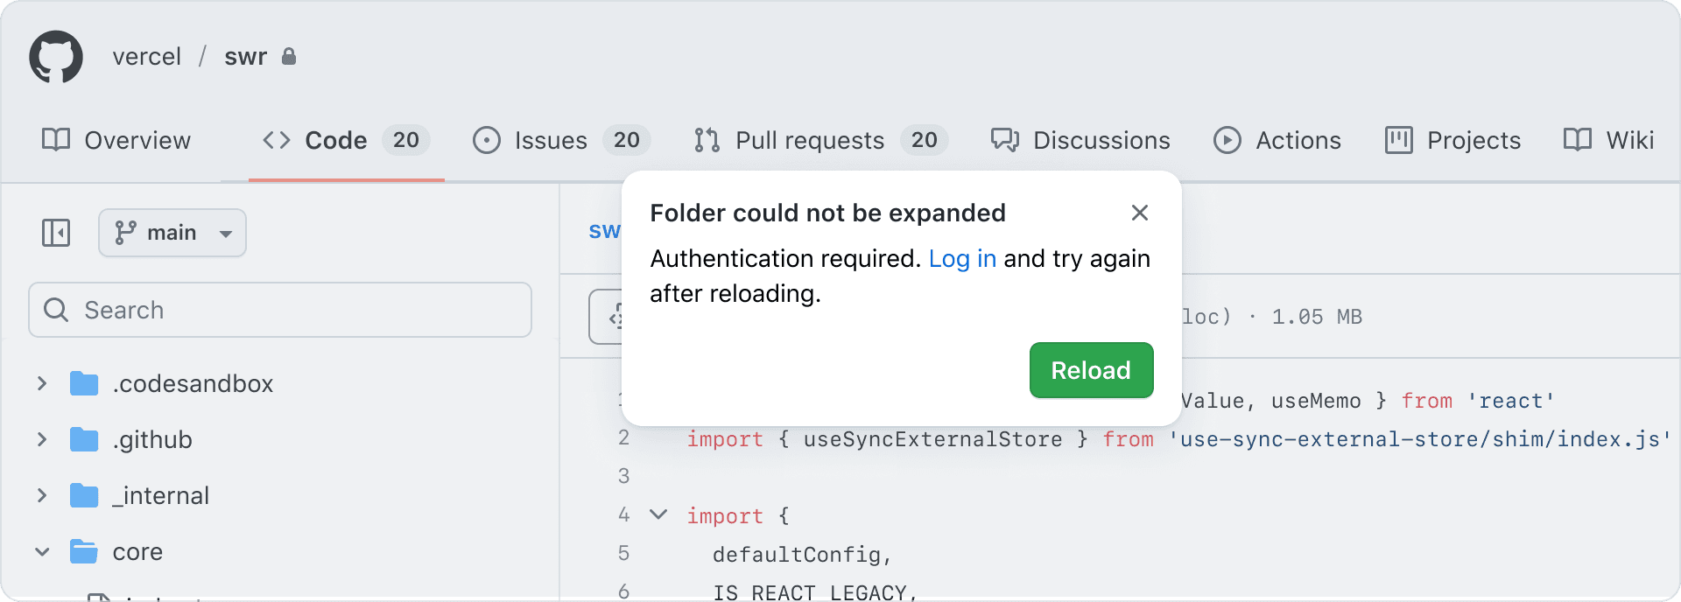Screen dimensions: 1681x602
Task: Open the Actions tab
Action: 1277,140
